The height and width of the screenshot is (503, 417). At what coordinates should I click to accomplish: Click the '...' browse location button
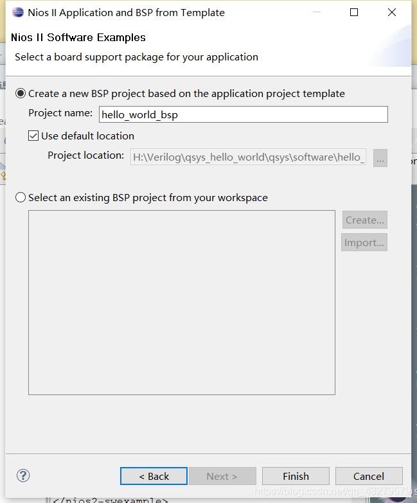coord(380,158)
